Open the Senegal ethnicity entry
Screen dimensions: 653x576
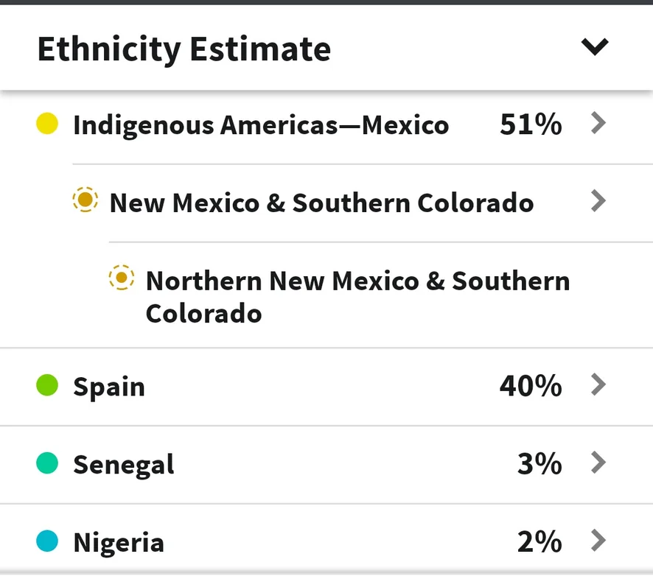click(x=124, y=465)
